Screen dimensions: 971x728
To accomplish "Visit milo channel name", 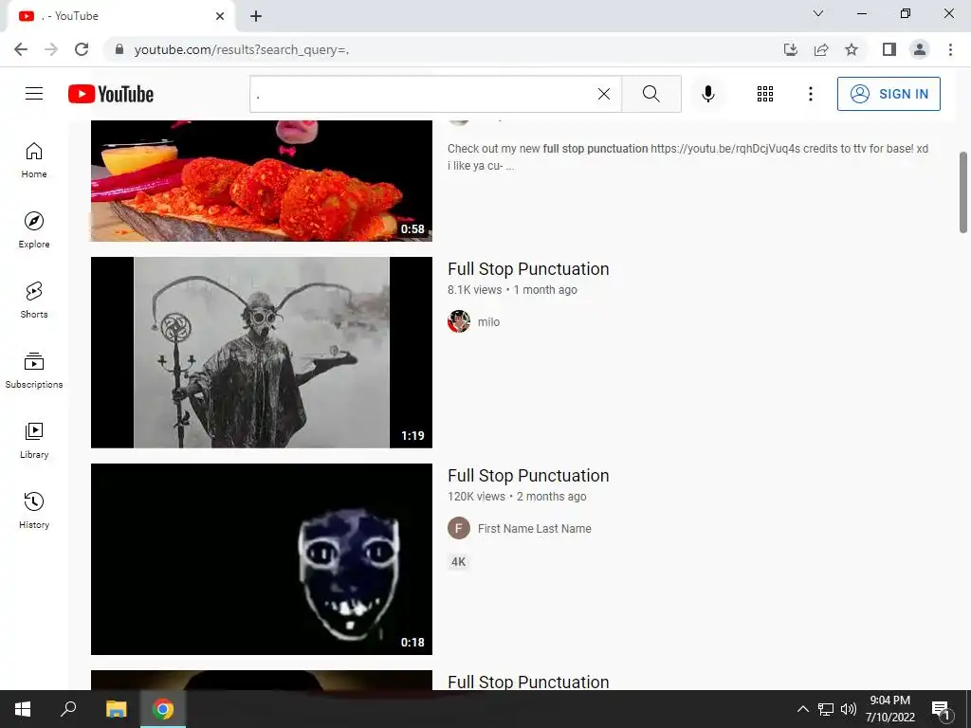I will point(488,322).
